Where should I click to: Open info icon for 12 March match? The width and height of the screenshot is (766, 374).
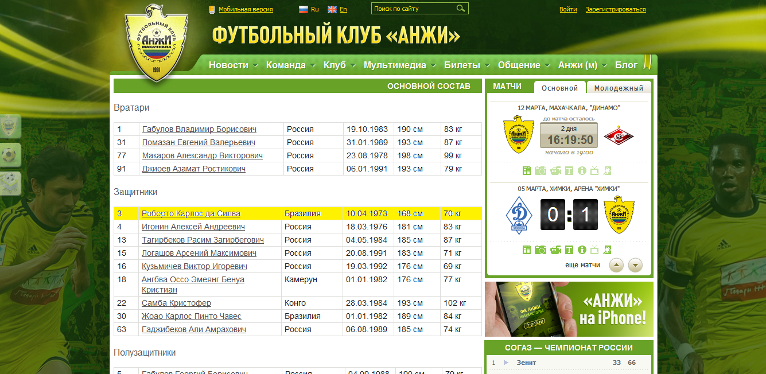pos(582,170)
